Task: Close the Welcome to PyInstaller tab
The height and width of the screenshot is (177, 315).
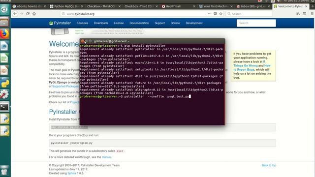Action: pyautogui.click(x=306, y=6)
